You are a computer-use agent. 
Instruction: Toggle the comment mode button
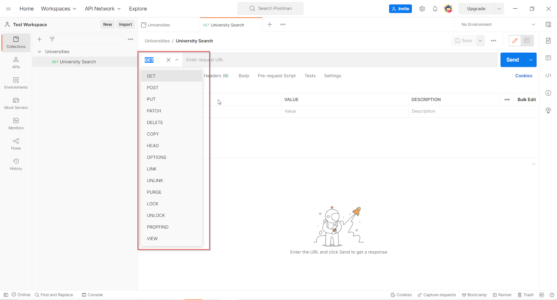[x=527, y=41]
